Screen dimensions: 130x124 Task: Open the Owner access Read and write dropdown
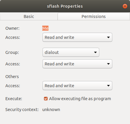point(77,37)
